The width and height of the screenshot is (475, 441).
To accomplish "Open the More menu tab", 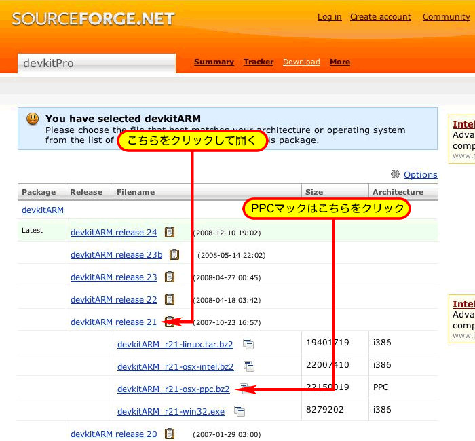I will point(340,62).
